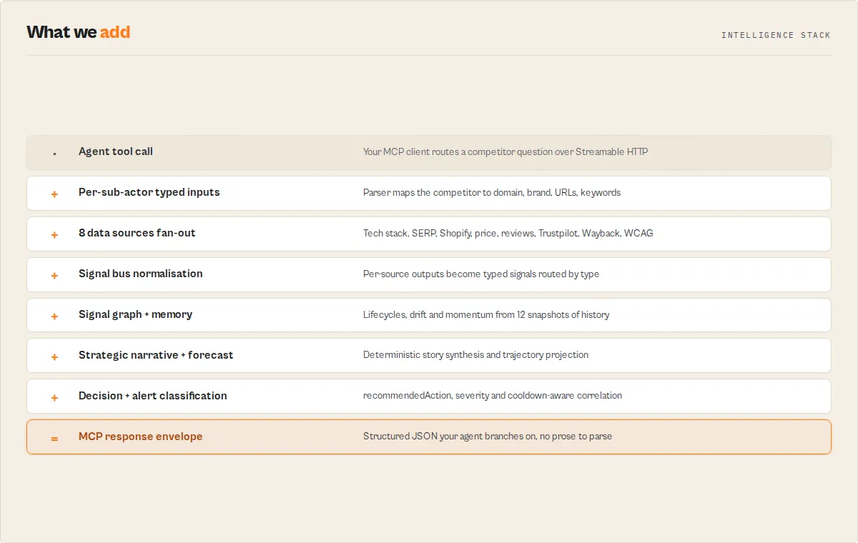858x543 pixels.
Task: Click the plus sign beside Per-sub-actor typed inputs
Action: pyautogui.click(x=54, y=194)
